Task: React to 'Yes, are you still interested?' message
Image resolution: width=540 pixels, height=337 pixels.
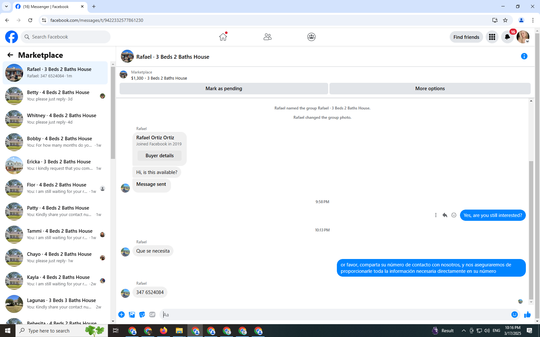Action: (x=454, y=215)
